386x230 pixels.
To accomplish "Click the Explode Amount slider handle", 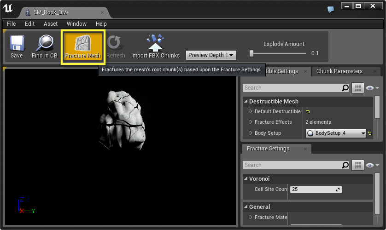I will point(251,53).
